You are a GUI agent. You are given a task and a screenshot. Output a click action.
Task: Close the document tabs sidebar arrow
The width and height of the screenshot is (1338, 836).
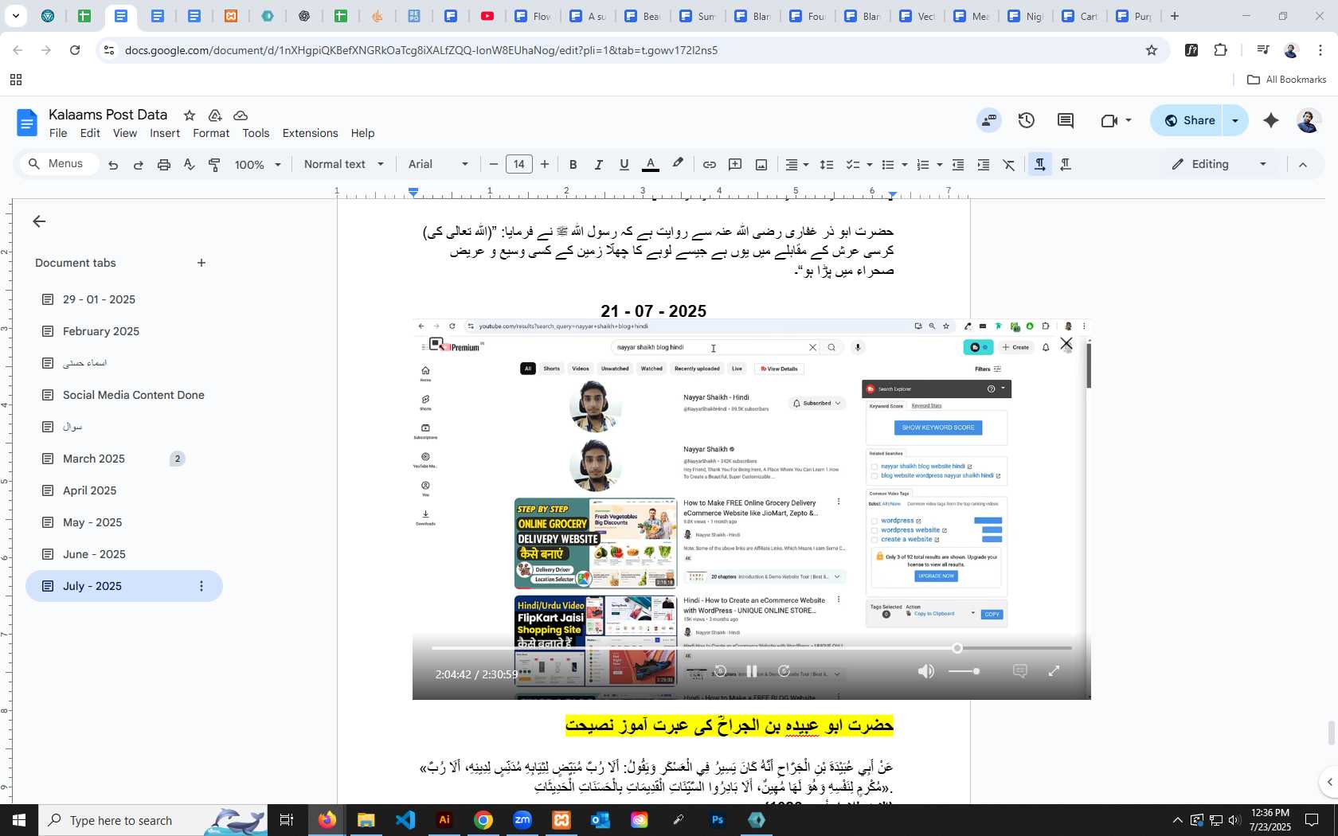pos(39,222)
